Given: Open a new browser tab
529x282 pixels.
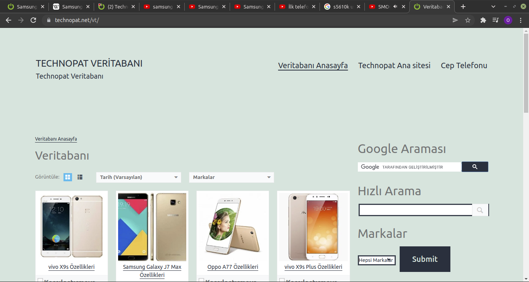Looking at the screenshot, I should tap(463, 7).
